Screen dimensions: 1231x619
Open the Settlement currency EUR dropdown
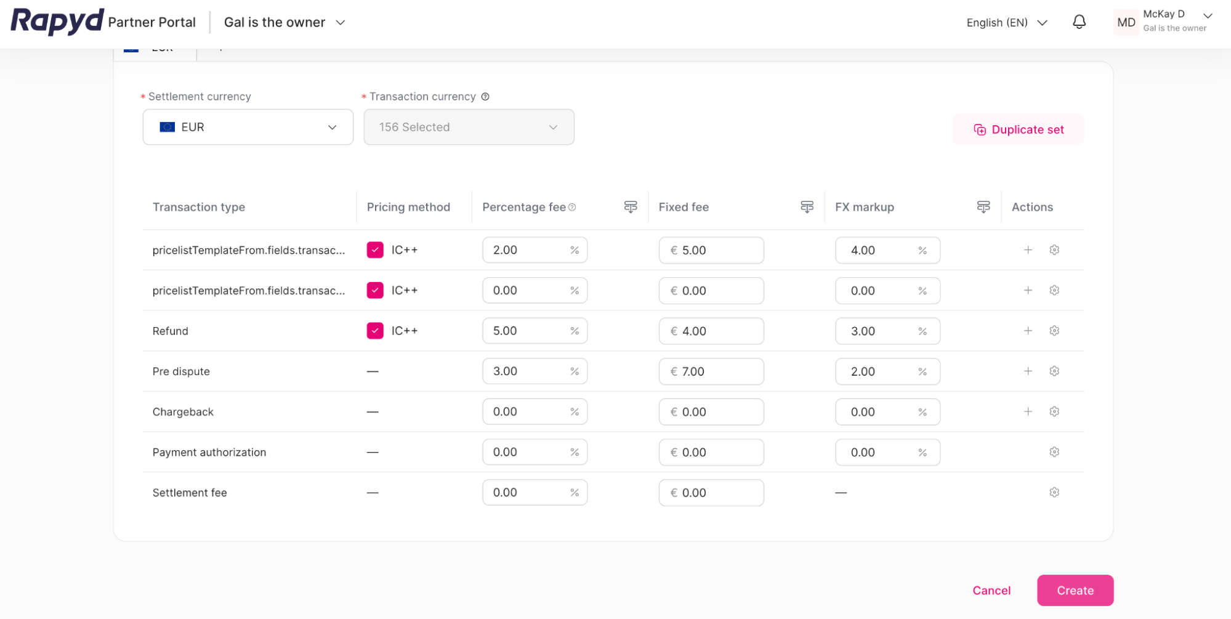[x=247, y=127]
